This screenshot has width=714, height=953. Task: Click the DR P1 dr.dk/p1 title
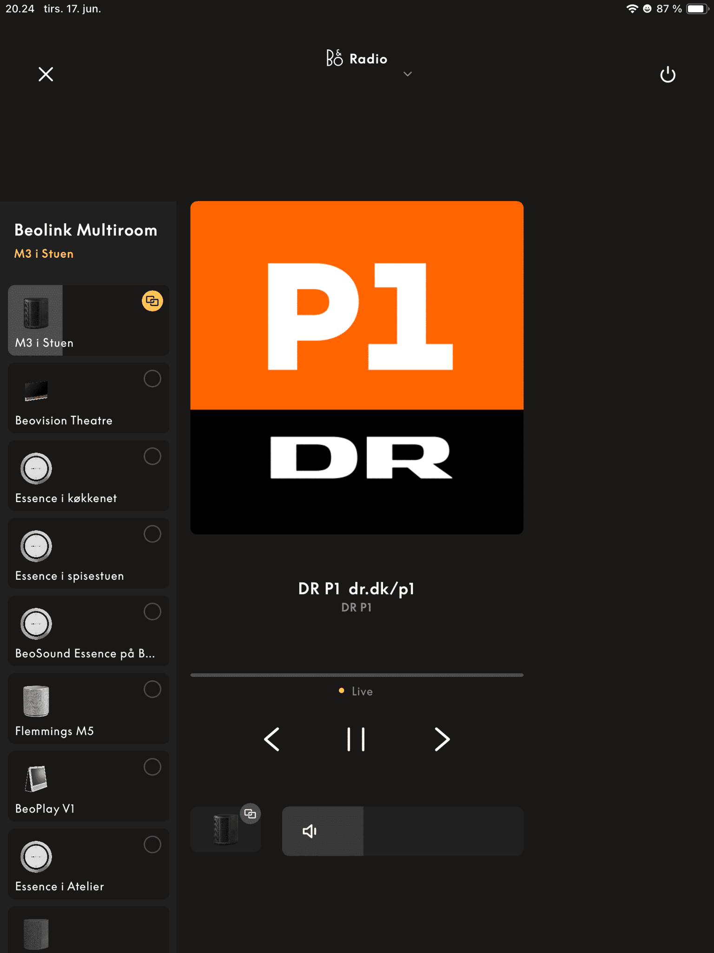(357, 589)
